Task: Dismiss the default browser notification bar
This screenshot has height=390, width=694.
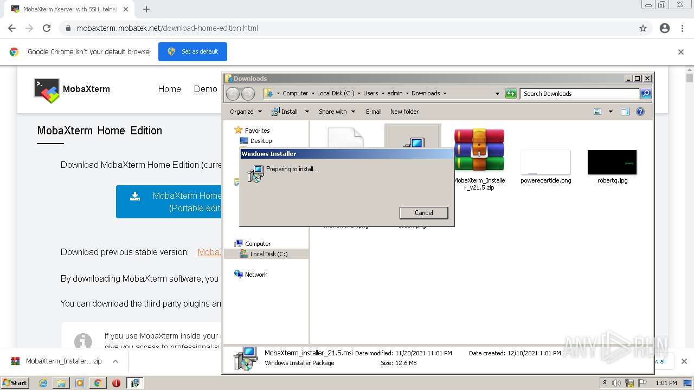Action: (x=681, y=52)
